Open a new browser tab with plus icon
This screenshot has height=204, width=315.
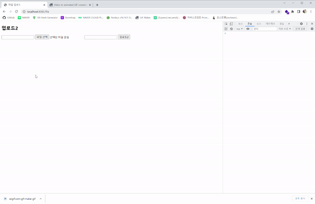pyautogui.click(x=97, y=5)
